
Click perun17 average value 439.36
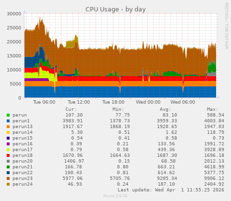pos(166,150)
